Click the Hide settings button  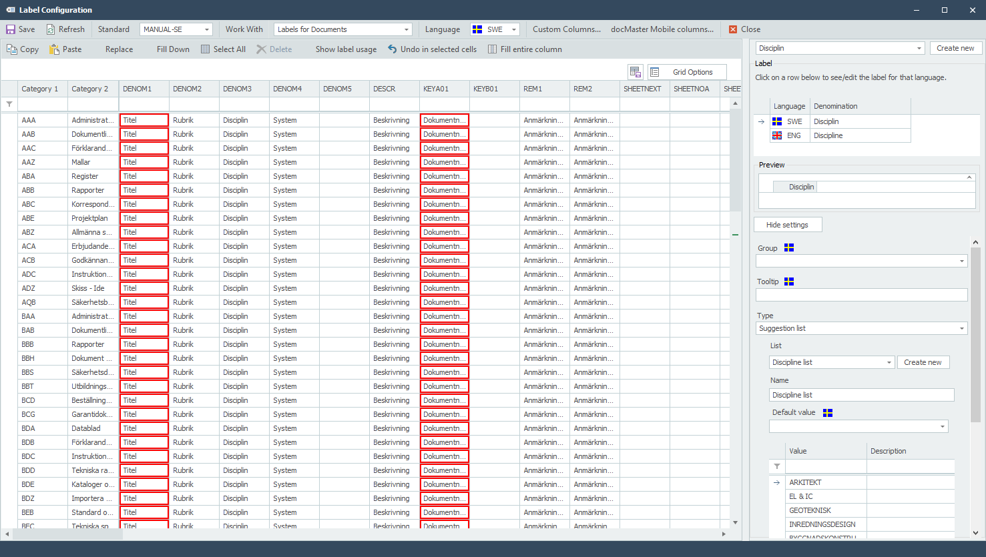coord(788,225)
